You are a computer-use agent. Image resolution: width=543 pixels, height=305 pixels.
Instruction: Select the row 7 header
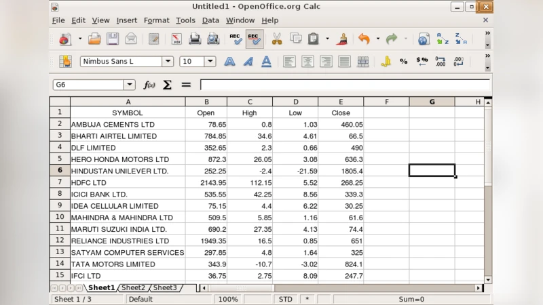click(60, 182)
